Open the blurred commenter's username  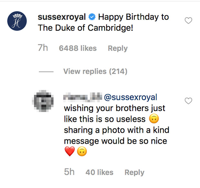(x=83, y=97)
